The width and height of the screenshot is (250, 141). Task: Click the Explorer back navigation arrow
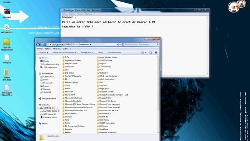click(x=38, y=44)
